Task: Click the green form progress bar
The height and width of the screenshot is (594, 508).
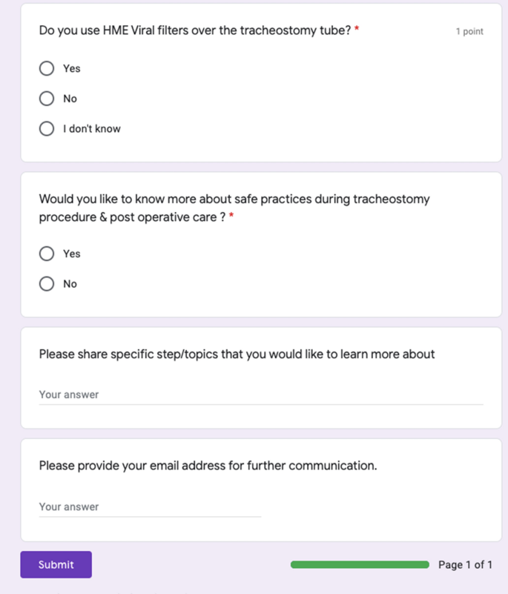Action: 360,565
